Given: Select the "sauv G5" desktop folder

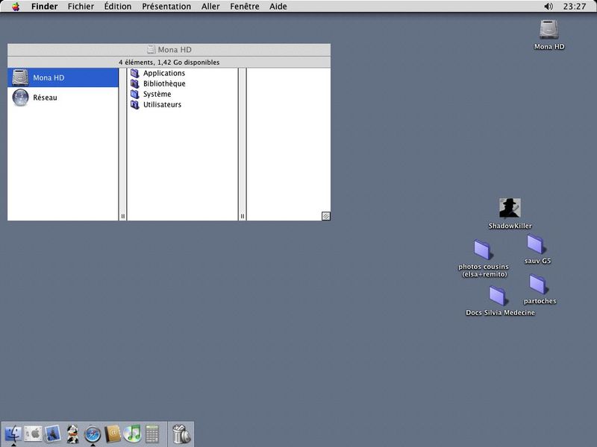Looking at the screenshot, I should click(537, 250).
